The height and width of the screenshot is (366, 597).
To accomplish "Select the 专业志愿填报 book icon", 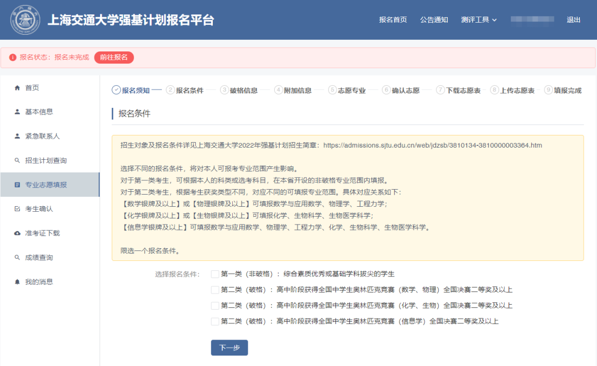I will click(x=17, y=185).
